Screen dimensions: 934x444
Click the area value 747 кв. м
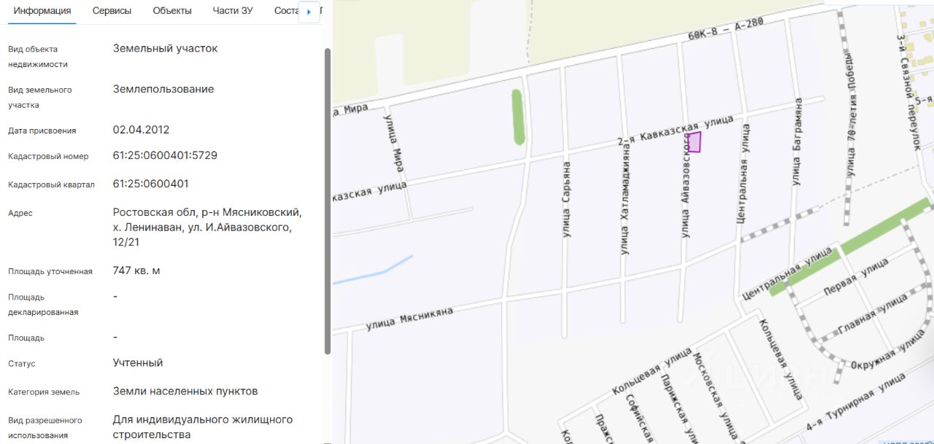136,270
